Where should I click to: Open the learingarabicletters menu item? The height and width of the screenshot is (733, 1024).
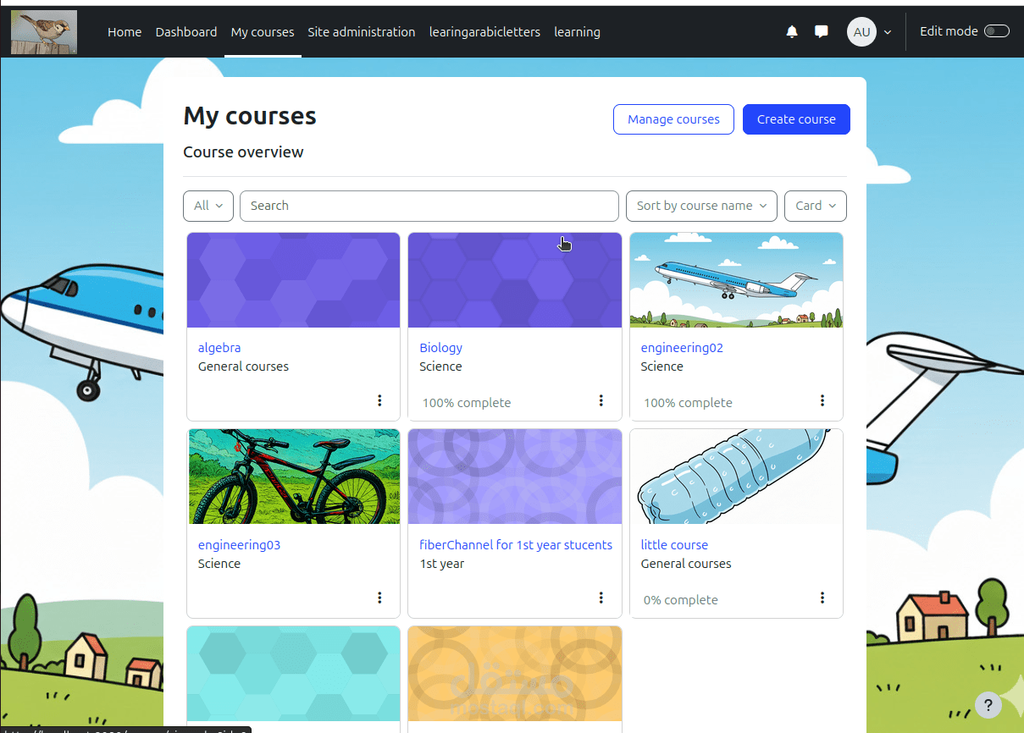pyautogui.click(x=484, y=32)
